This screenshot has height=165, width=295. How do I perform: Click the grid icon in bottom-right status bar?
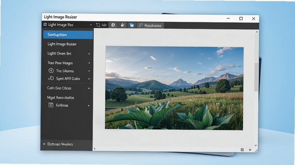click(242, 150)
